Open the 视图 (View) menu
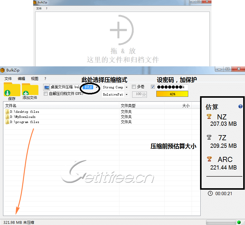This screenshot has width=245, height=225. 35,78
